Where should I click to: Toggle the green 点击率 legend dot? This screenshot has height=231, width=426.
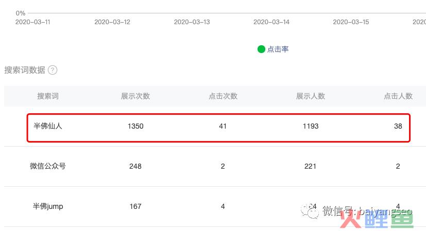point(261,49)
